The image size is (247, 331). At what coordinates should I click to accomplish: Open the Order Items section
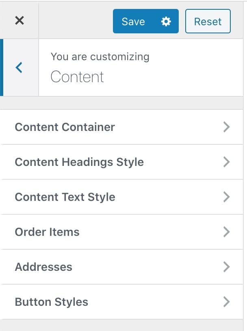[x=121, y=232]
